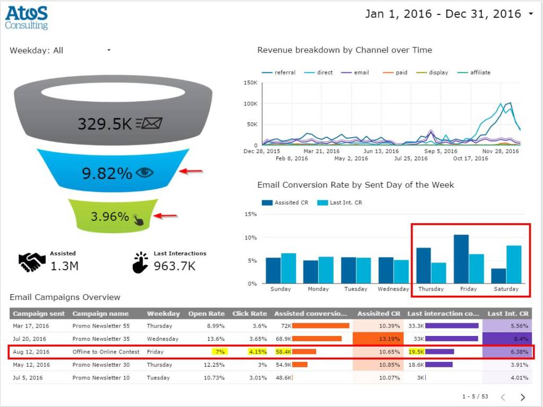The image size is (543, 407).
Task: Select the Offline to Online Contest row
Action: [106, 352]
